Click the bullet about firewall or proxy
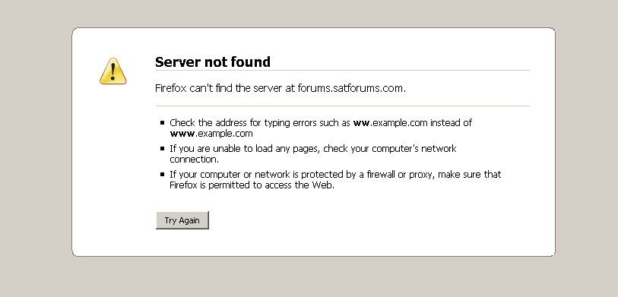 335,179
